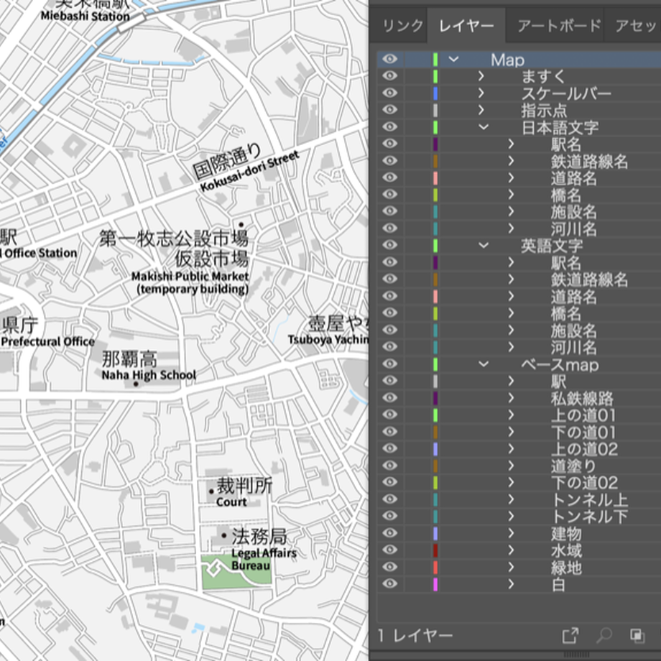This screenshot has height=661, width=661.
Task: Select the 指示点 layer name
Action: coord(544,111)
